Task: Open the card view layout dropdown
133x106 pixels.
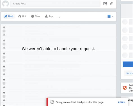Action: coord(110,16)
